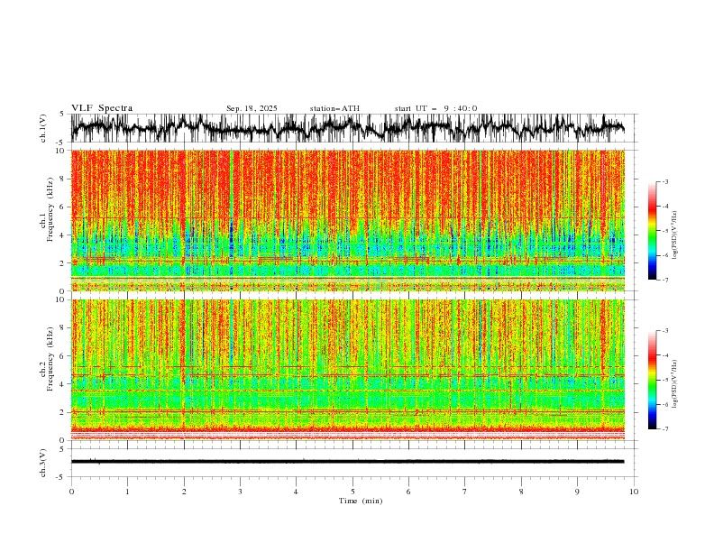
Task: Click the "-3" tick on ch.2 colorbar
Action: (665, 331)
